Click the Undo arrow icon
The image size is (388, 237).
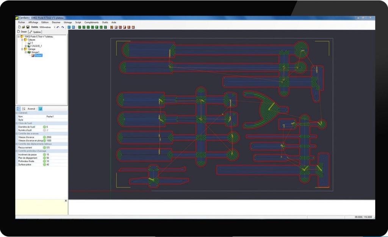tap(58, 27)
